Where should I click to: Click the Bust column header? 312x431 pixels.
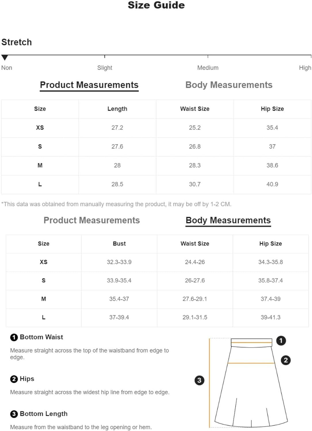pos(119,244)
